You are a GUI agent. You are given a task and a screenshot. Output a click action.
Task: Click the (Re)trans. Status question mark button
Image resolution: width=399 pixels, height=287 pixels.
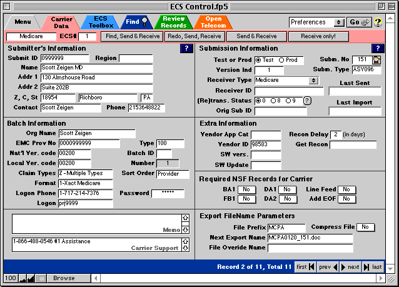point(307,101)
